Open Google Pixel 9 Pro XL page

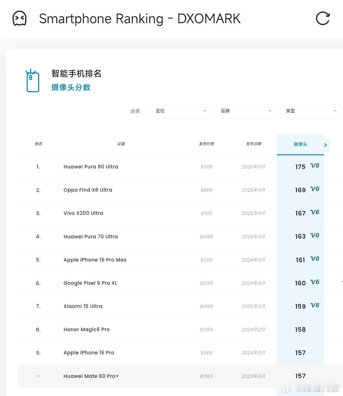[x=91, y=283]
